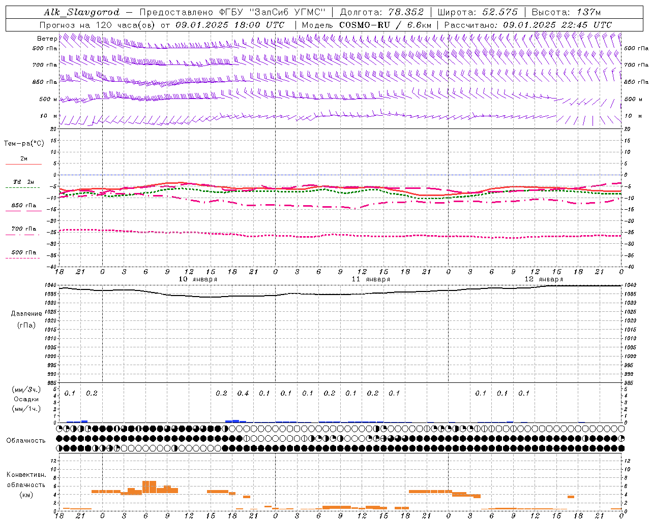Click the 'Тем-ра(°C)' temperature axis label

(x=24, y=144)
